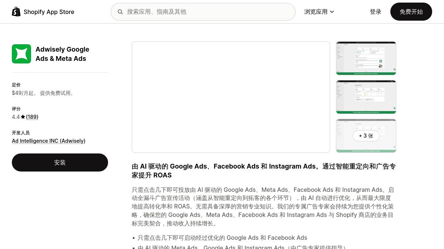Click the + 3 张 more images button
Screen dimensions: 444x249
(x=366, y=136)
